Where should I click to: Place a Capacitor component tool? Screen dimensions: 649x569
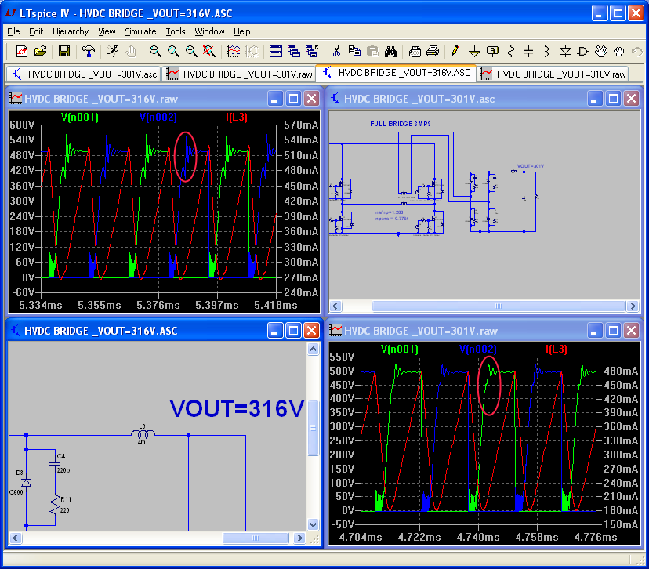click(x=528, y=51)
